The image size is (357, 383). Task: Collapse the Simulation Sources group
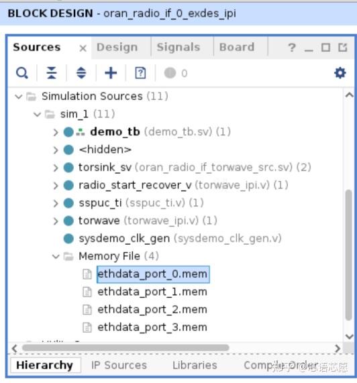[x=19, y=97]
